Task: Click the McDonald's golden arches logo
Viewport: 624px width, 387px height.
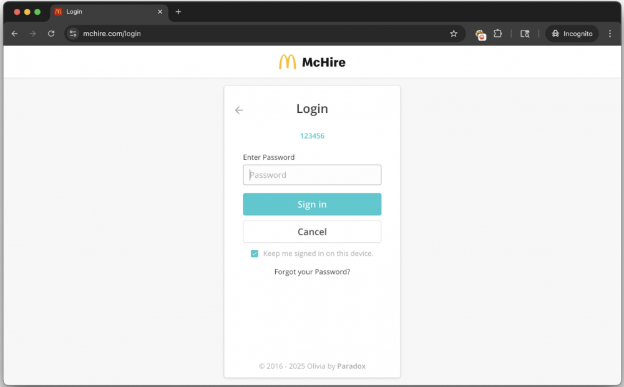Action: click(x=287, y=62)
